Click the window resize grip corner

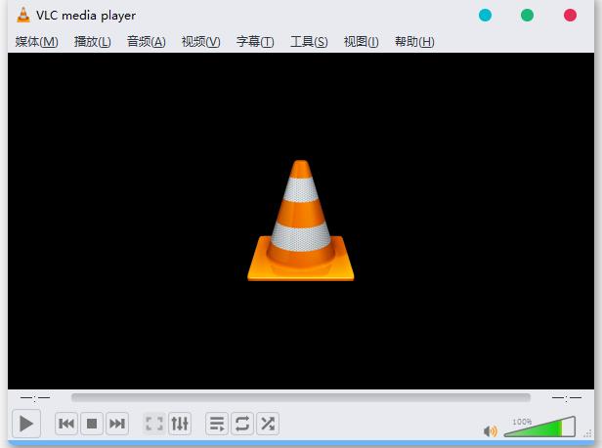(x=587, y=433)
